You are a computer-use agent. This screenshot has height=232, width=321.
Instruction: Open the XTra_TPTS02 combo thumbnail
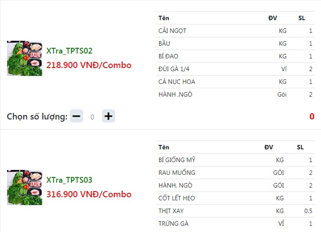25,58
